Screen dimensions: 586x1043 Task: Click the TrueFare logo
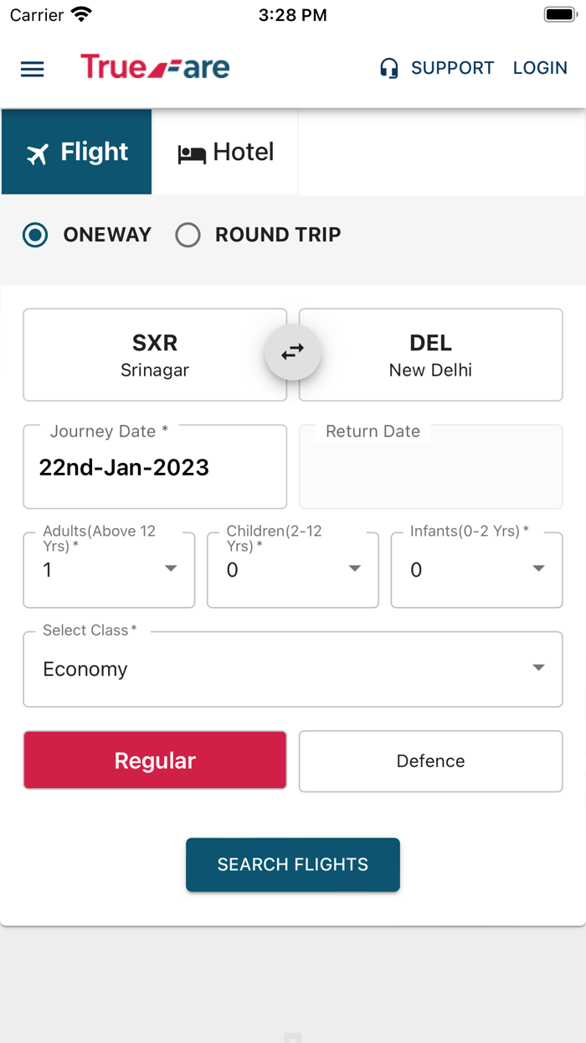coord(154,67)
